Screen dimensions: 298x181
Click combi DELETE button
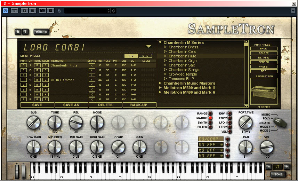105,105
